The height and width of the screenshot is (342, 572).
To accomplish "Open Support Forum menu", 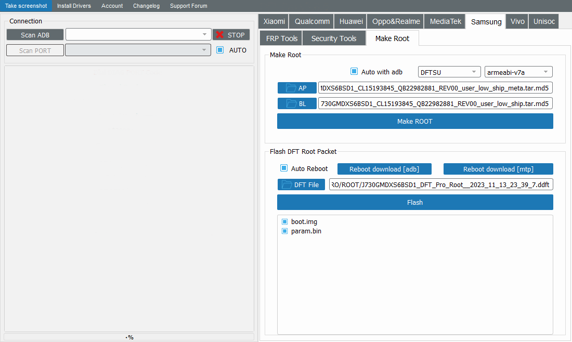I will [189, 6].
